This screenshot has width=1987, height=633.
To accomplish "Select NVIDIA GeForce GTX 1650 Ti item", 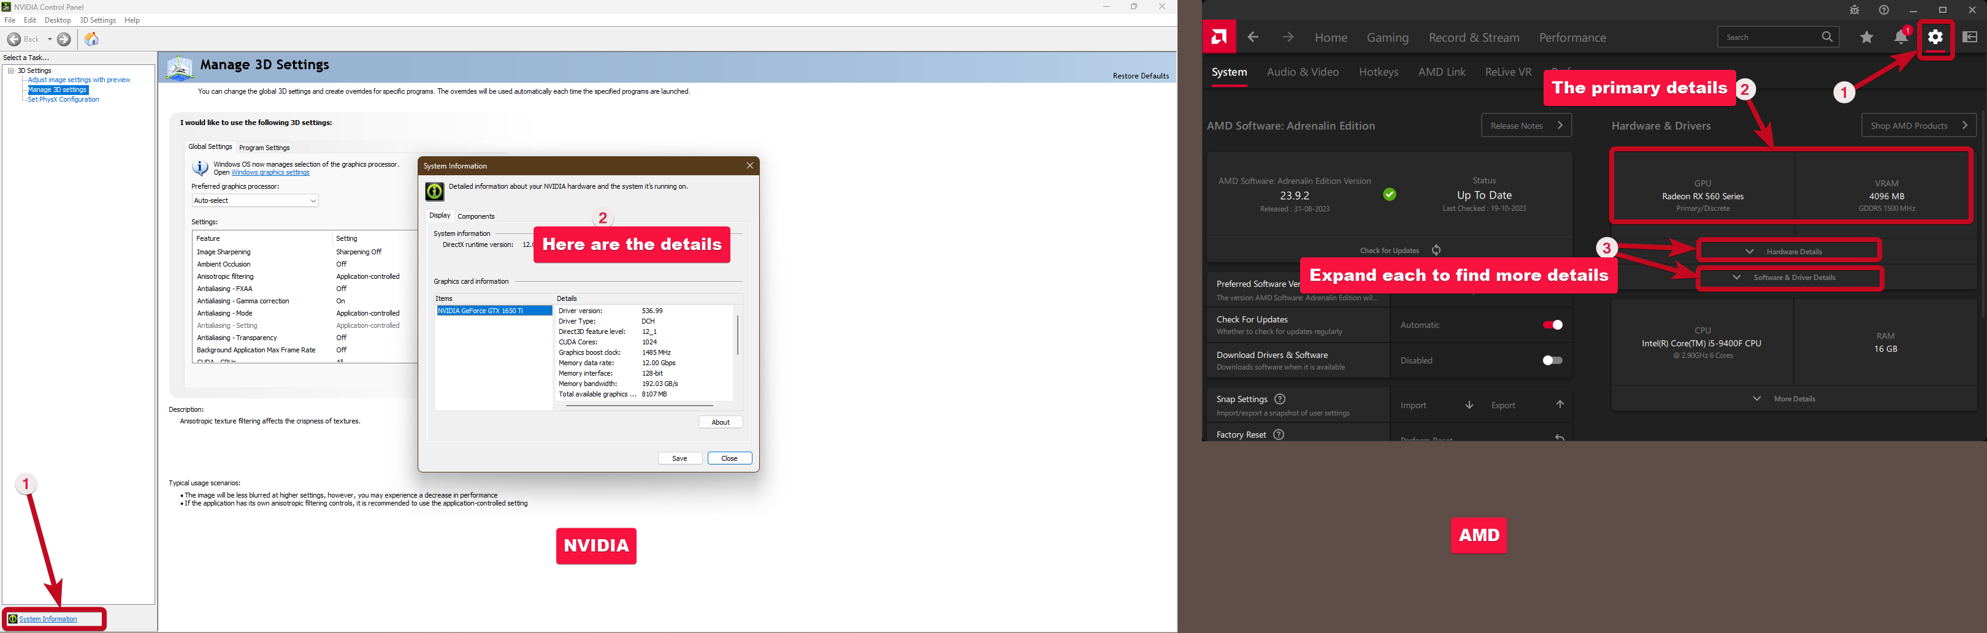I will click(494, 311).
